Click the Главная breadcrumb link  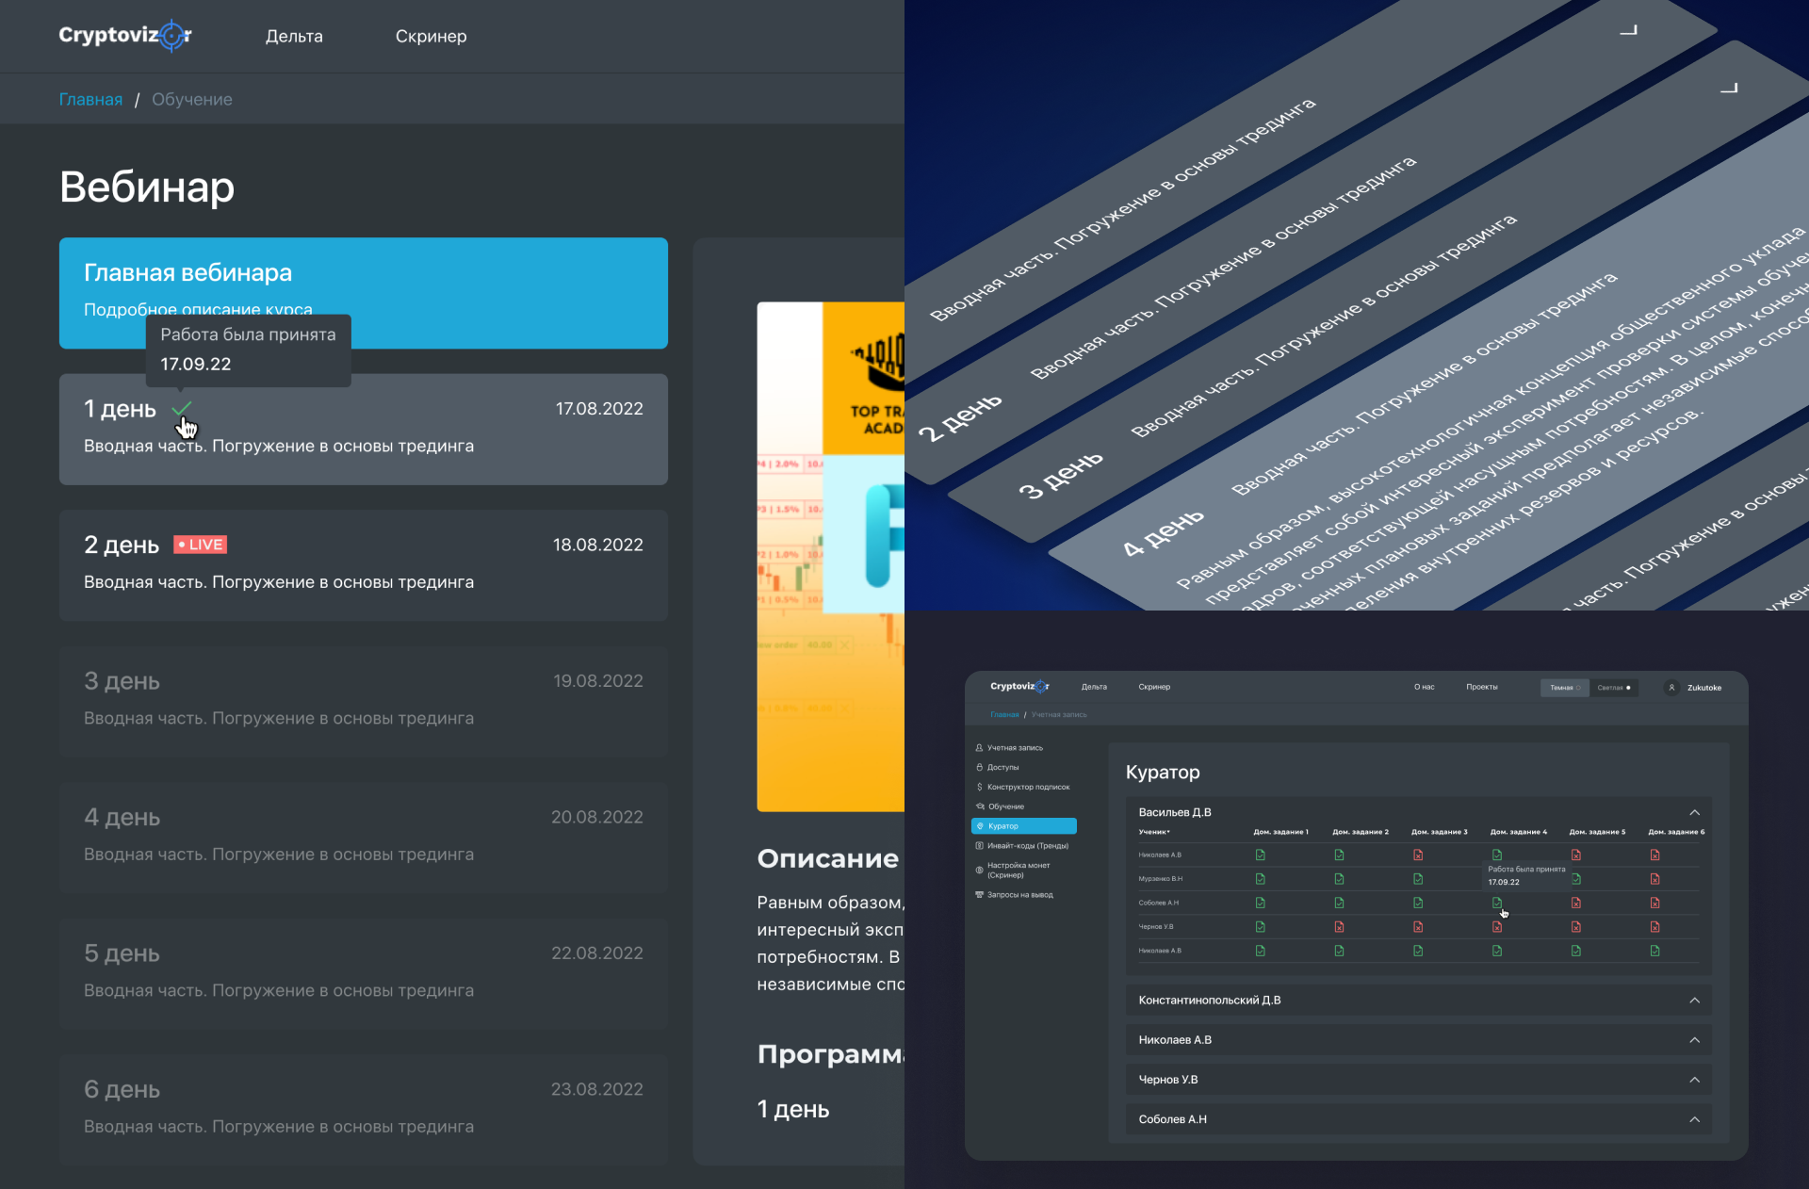(x=90, y=100)
